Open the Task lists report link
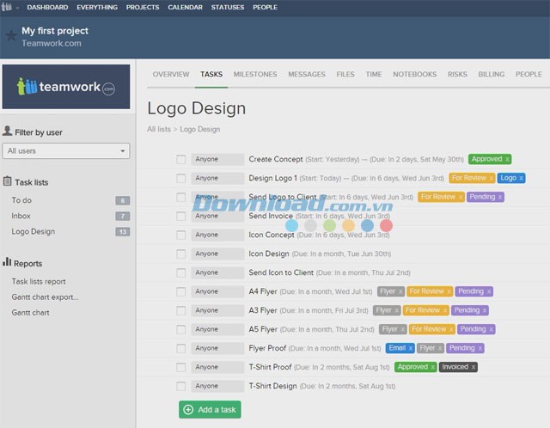Viewport: 550px width, 428px height. pos(39,282)
